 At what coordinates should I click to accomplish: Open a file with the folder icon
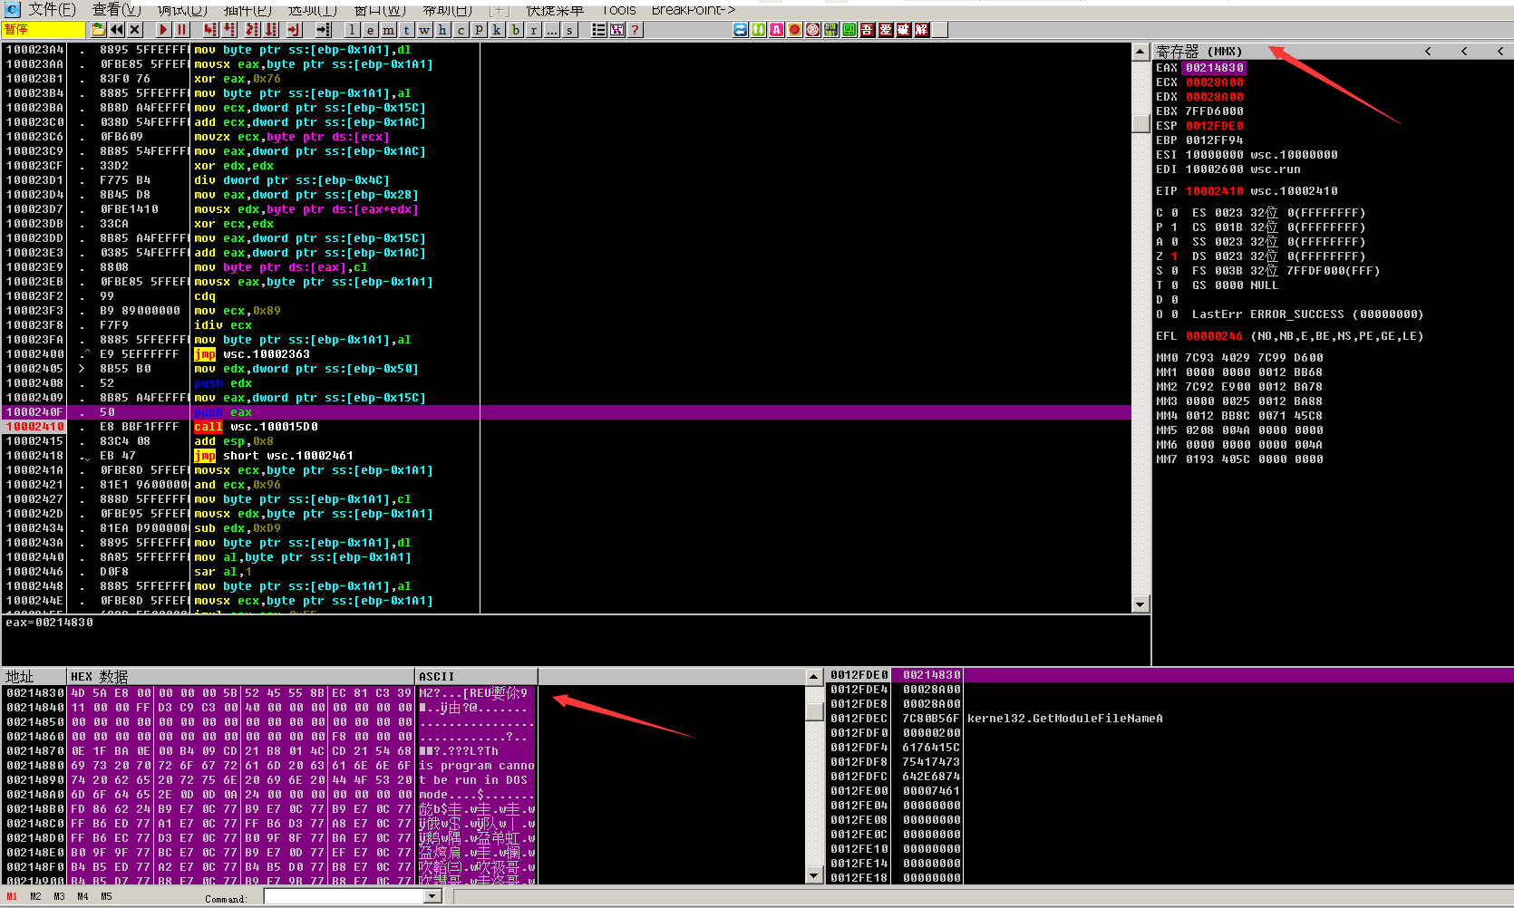(98, 30)
